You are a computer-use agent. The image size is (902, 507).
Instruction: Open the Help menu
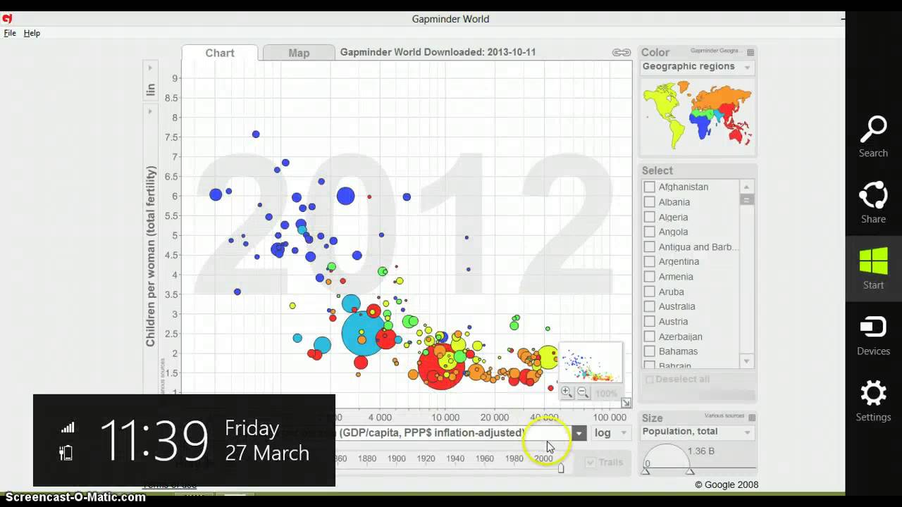pos(32,33)
